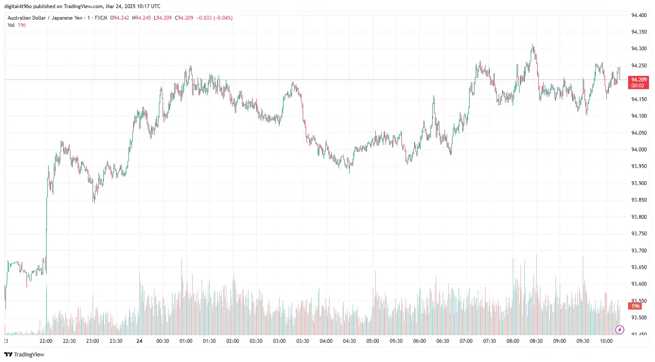Click the 93.600 price axis label

coord(639,284)
